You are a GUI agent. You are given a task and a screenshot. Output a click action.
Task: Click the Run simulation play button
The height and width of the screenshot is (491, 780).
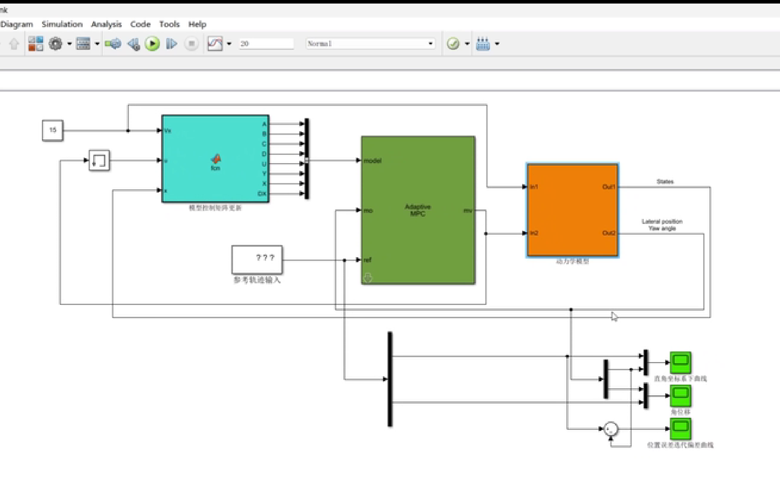[x=152, y=44]
